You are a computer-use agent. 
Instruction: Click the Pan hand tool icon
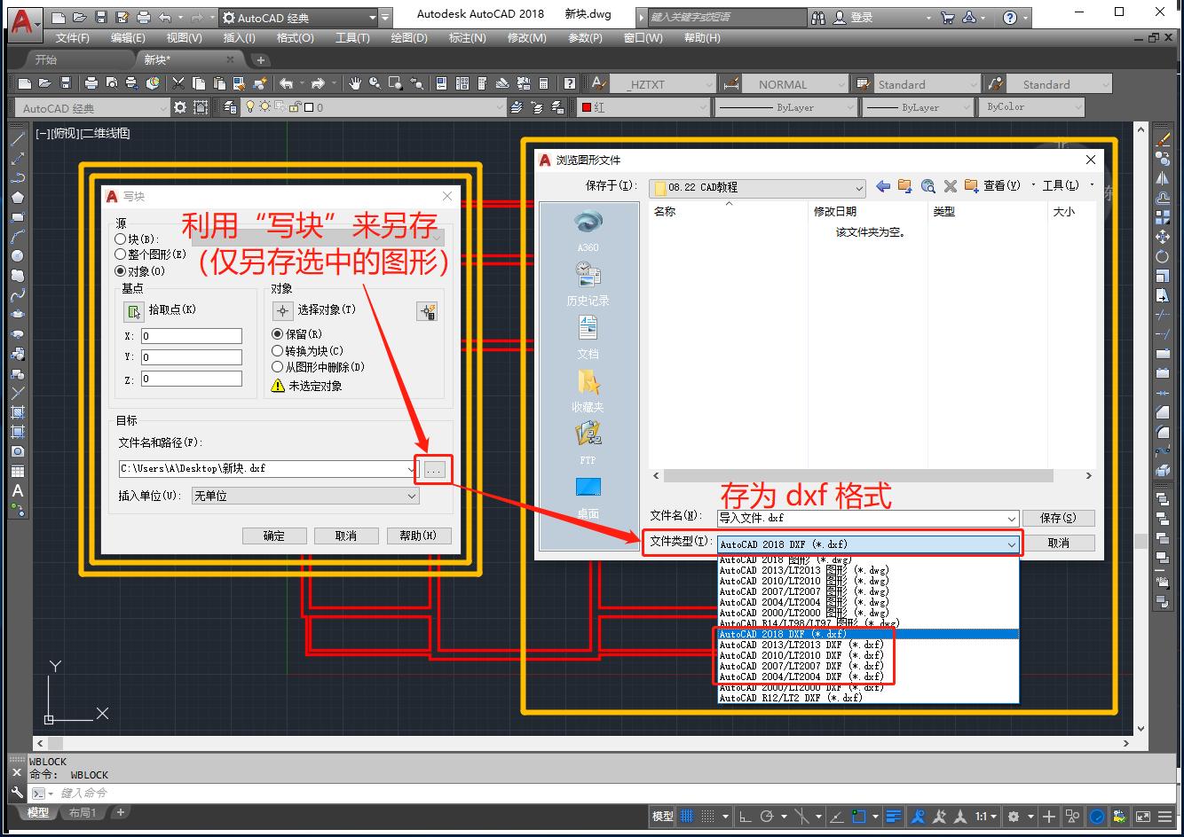tap(355, 83)
